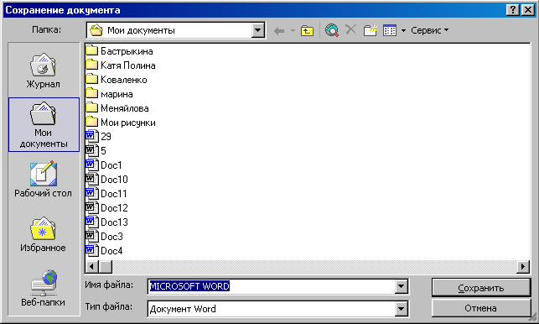Click the Search the Web icon
Screen dimensions: 539x324
pos(332,31)
